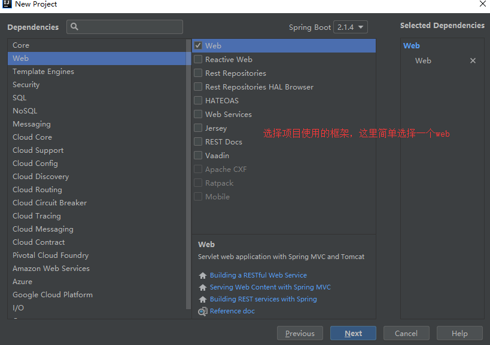
Task: Open Building a RESTful Web Service guide
Action: point(258,275)
